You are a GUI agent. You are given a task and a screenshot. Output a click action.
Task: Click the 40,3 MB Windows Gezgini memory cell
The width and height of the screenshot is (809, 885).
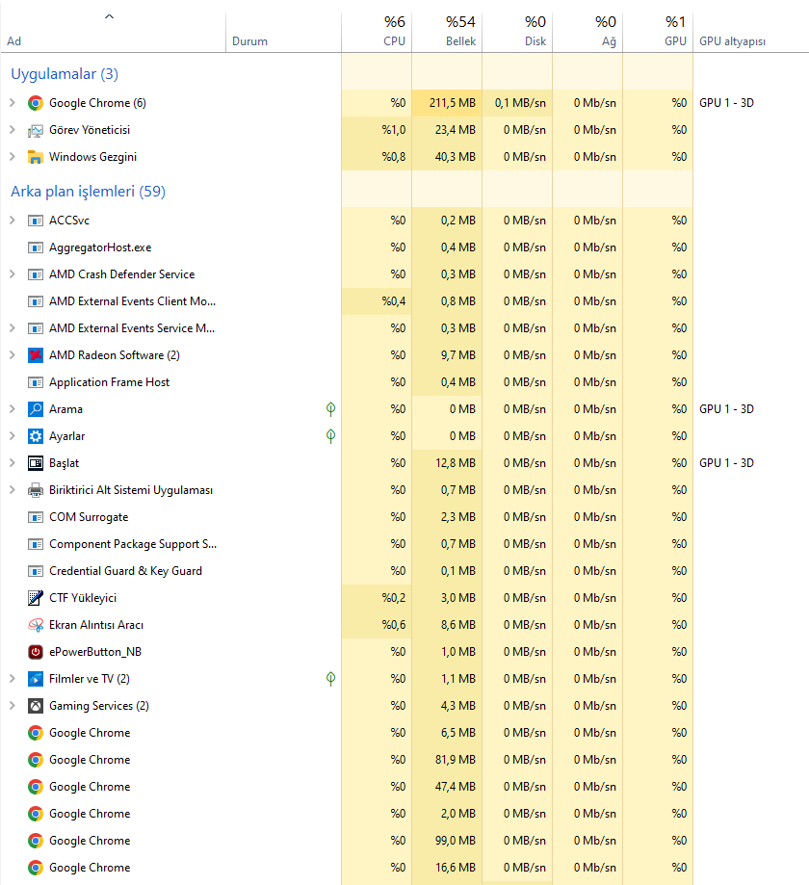[x=447, y=157]
